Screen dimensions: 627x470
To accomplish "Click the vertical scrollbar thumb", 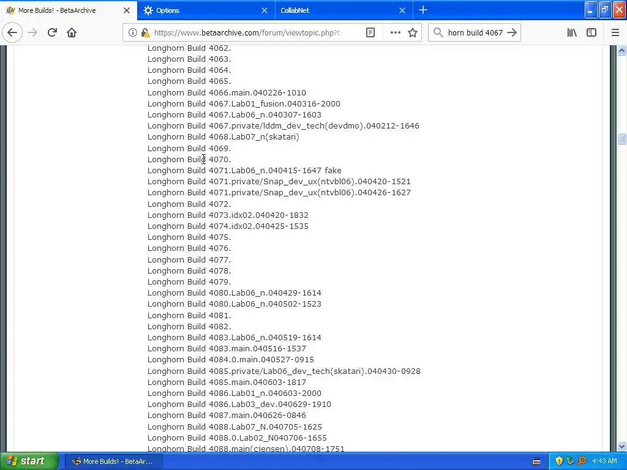I will [621, 139].
